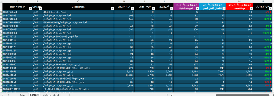Select column K header
The image size is (274, 96).
pyautogui.click(x=186, y=2)
